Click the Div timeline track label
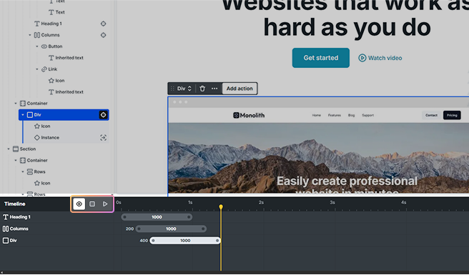Image resolution: width=469 pixels, height=275 pixels. click(x=10, y=241)
